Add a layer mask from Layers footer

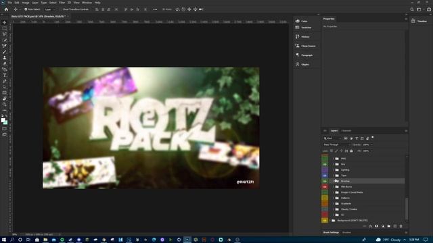pyautogui.click(x=376, y=226)
